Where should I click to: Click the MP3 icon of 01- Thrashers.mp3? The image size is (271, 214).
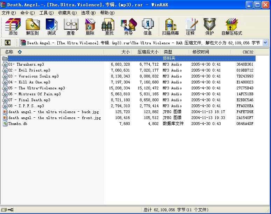point(5,64)
